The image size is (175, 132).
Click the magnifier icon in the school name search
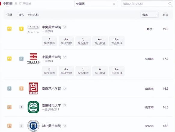(x=170, y=4)
